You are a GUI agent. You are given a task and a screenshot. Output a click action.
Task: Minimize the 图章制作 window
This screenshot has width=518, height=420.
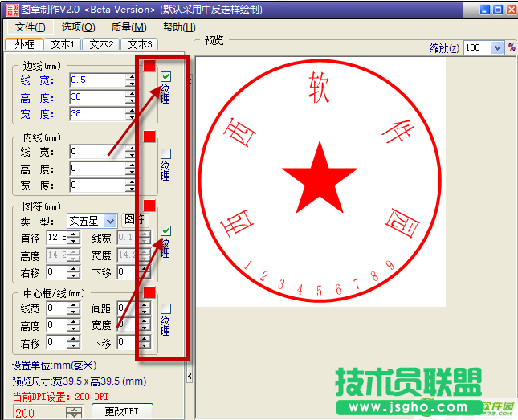(x=485, y=10)
